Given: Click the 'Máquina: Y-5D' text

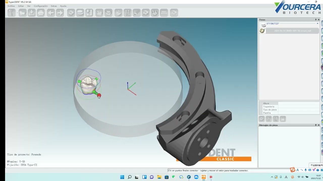Looking at the screenshot, I should 16,161.
